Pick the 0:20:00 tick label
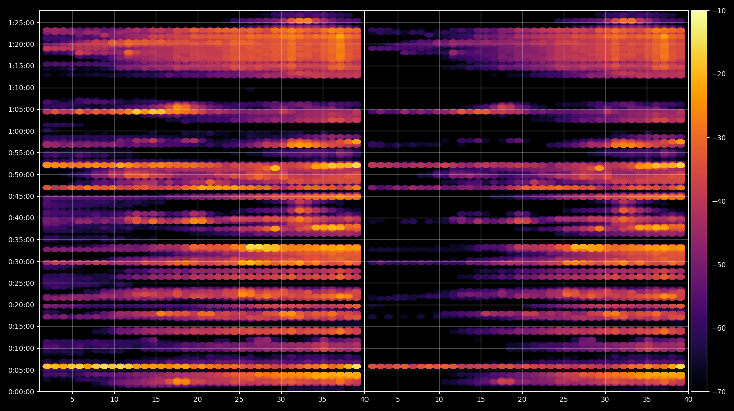Image resolution: width=734 pixels, height=411 pixels. (21, 305)
